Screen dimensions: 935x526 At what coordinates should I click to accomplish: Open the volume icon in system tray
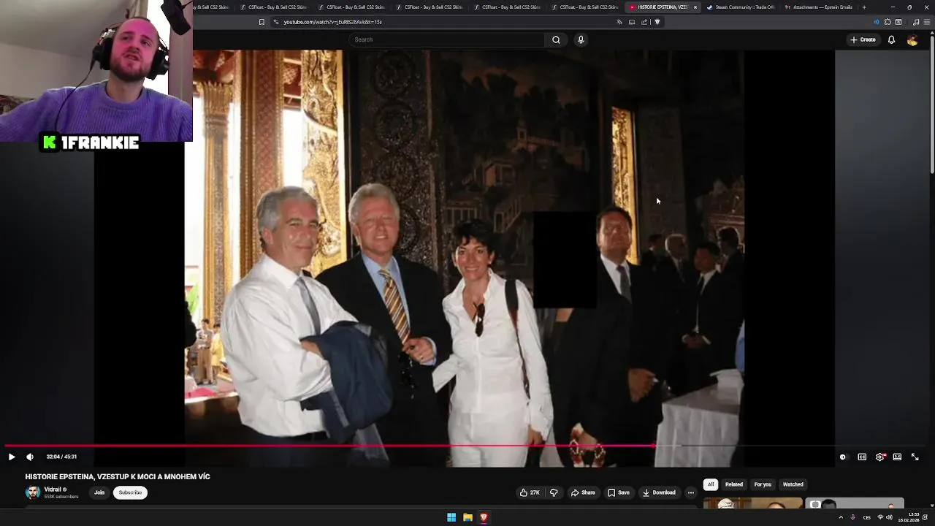tap(889, 517)
